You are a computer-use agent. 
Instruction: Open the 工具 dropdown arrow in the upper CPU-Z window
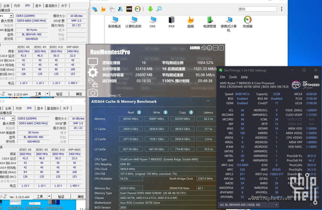(x=47, y=94)
